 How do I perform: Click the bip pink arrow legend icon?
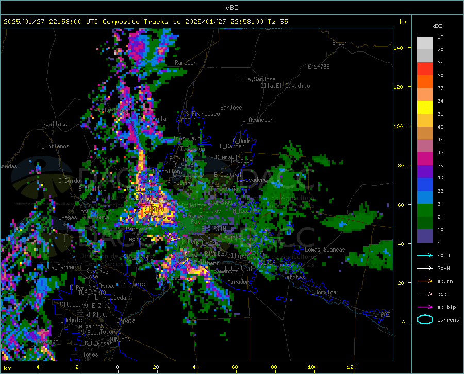coord(425,294)
